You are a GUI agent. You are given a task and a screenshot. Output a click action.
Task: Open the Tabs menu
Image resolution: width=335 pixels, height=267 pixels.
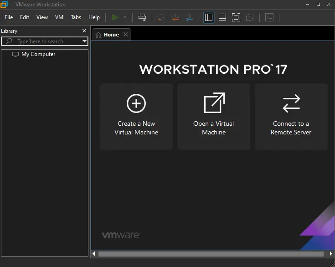[x=76, y=17]
